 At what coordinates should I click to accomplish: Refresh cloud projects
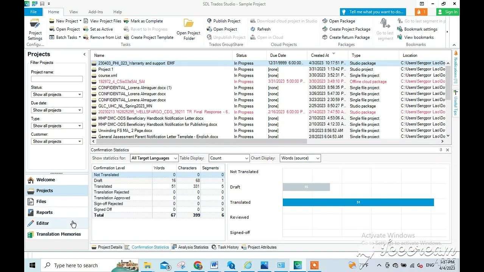click(x=261, y=29)
